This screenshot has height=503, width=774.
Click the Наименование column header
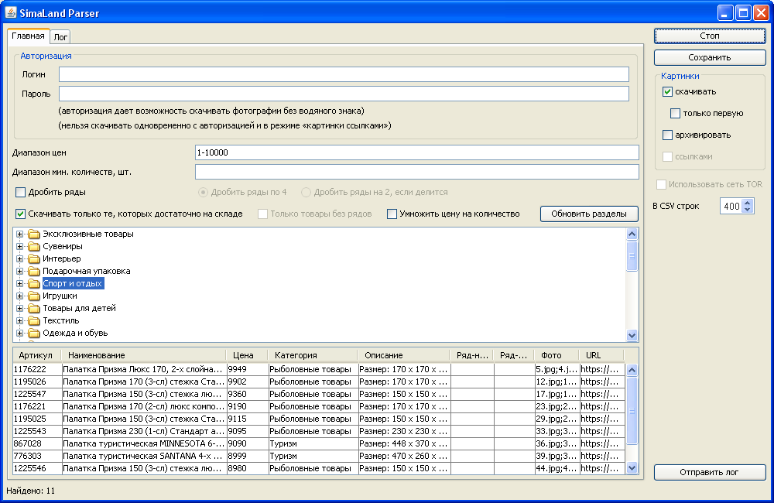click(x=143, y=355)
